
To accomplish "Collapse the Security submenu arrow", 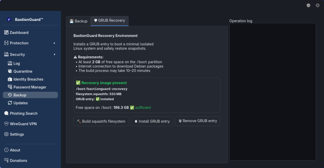I will coord(54,54).
